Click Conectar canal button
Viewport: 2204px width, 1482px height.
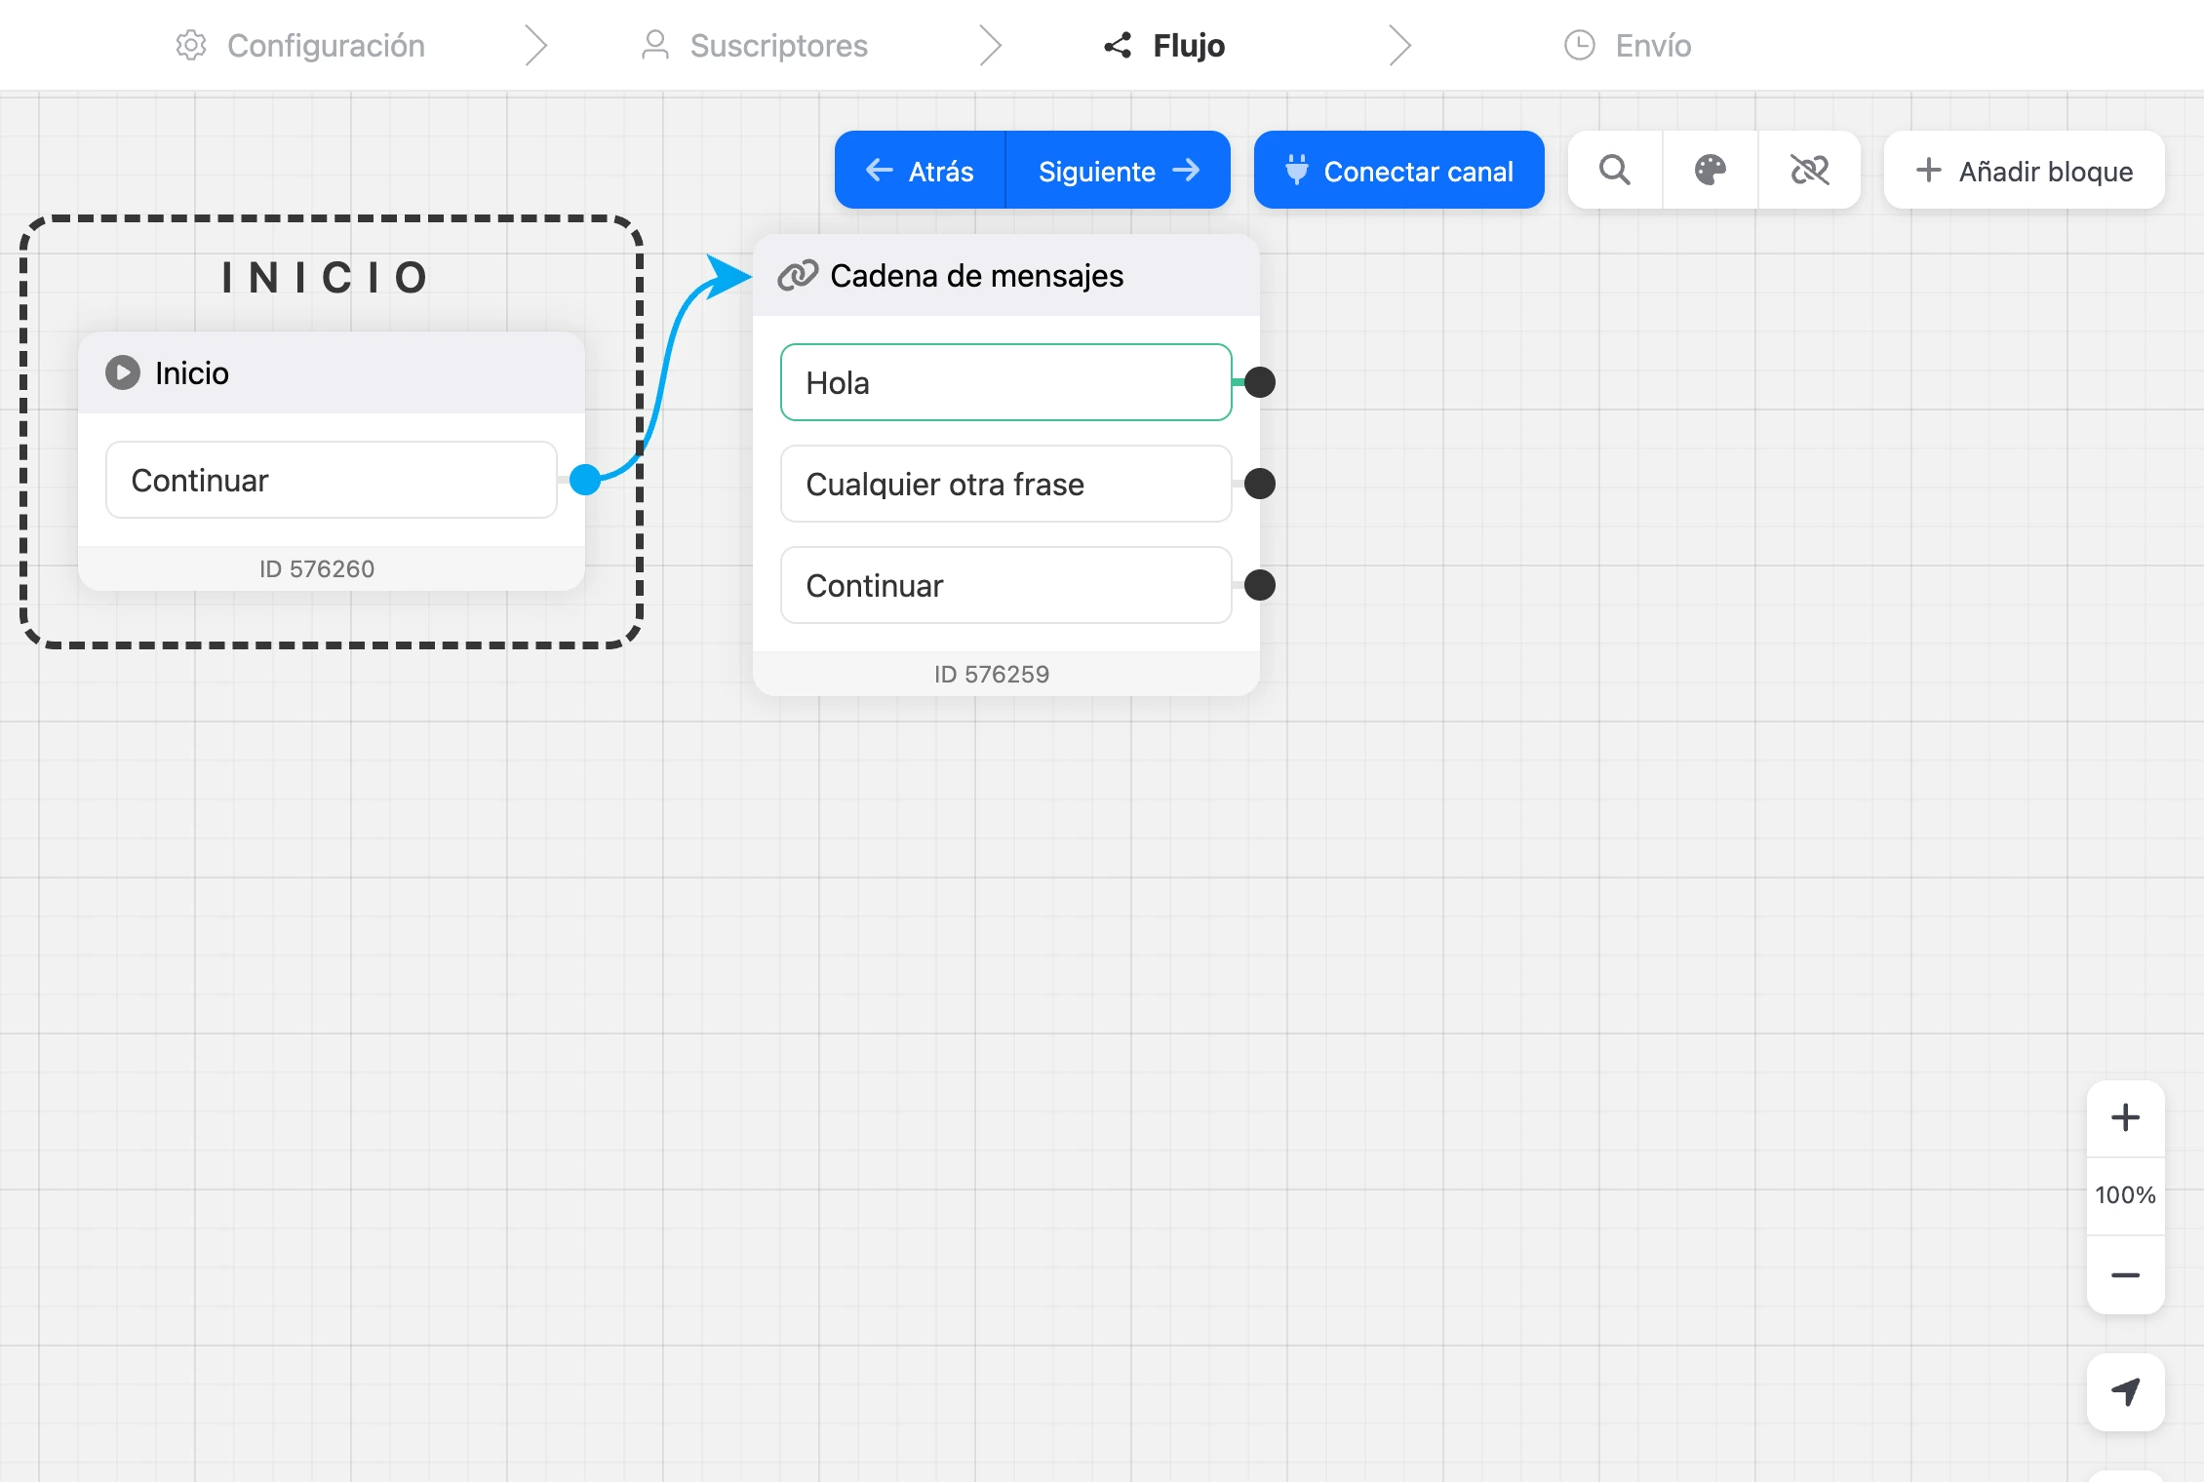[x=1399, y=170]
